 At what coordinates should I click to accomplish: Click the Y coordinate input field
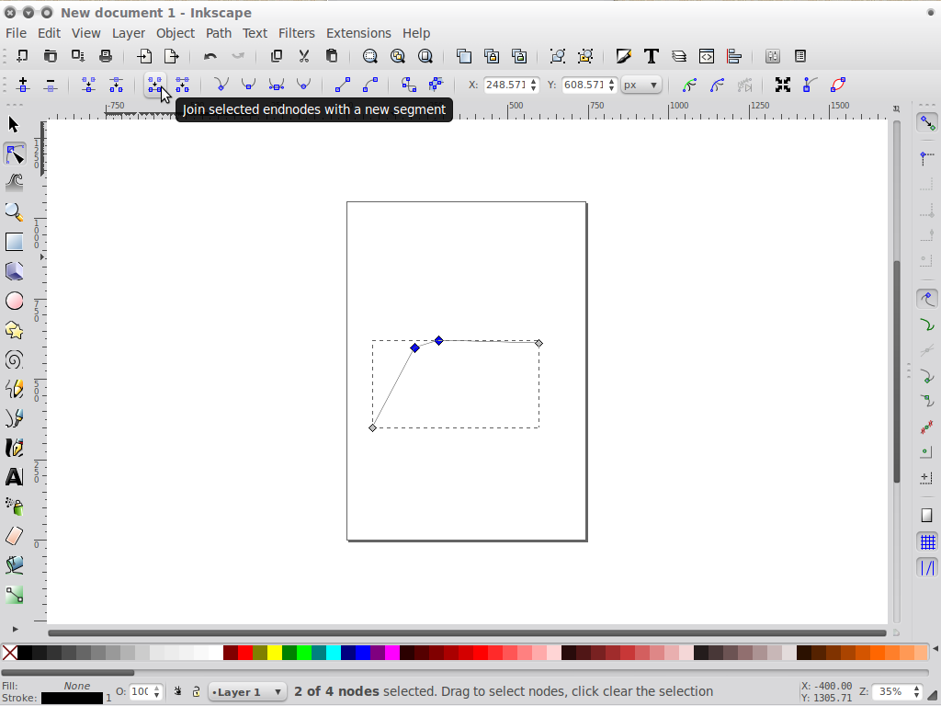point(584,85)
